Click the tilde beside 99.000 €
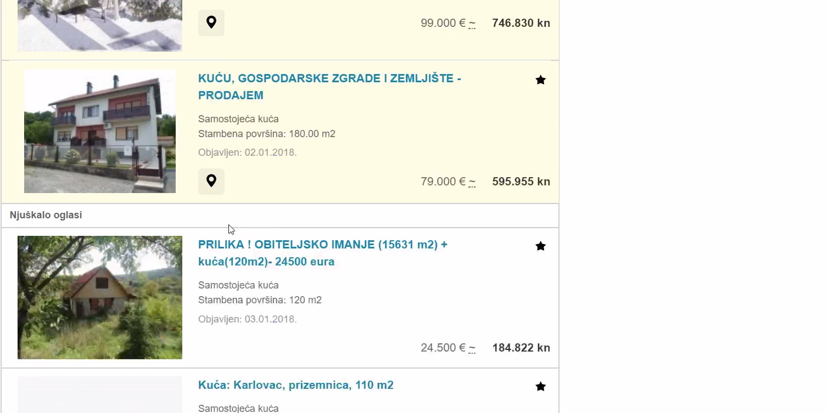 (472, 24)
